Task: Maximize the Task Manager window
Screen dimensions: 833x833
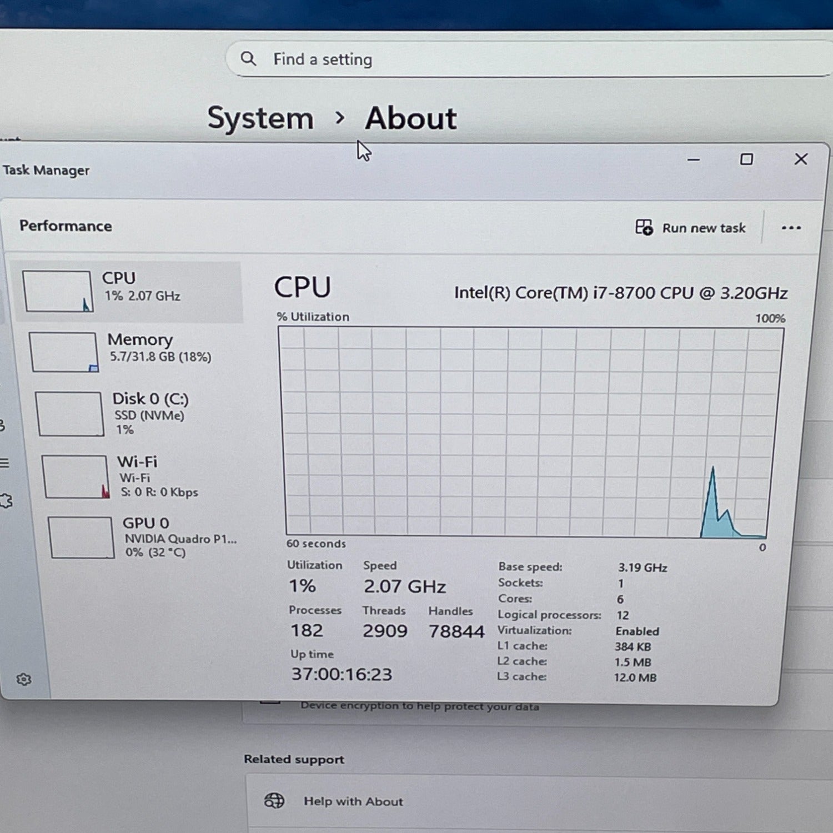Action: pos(746,160)
